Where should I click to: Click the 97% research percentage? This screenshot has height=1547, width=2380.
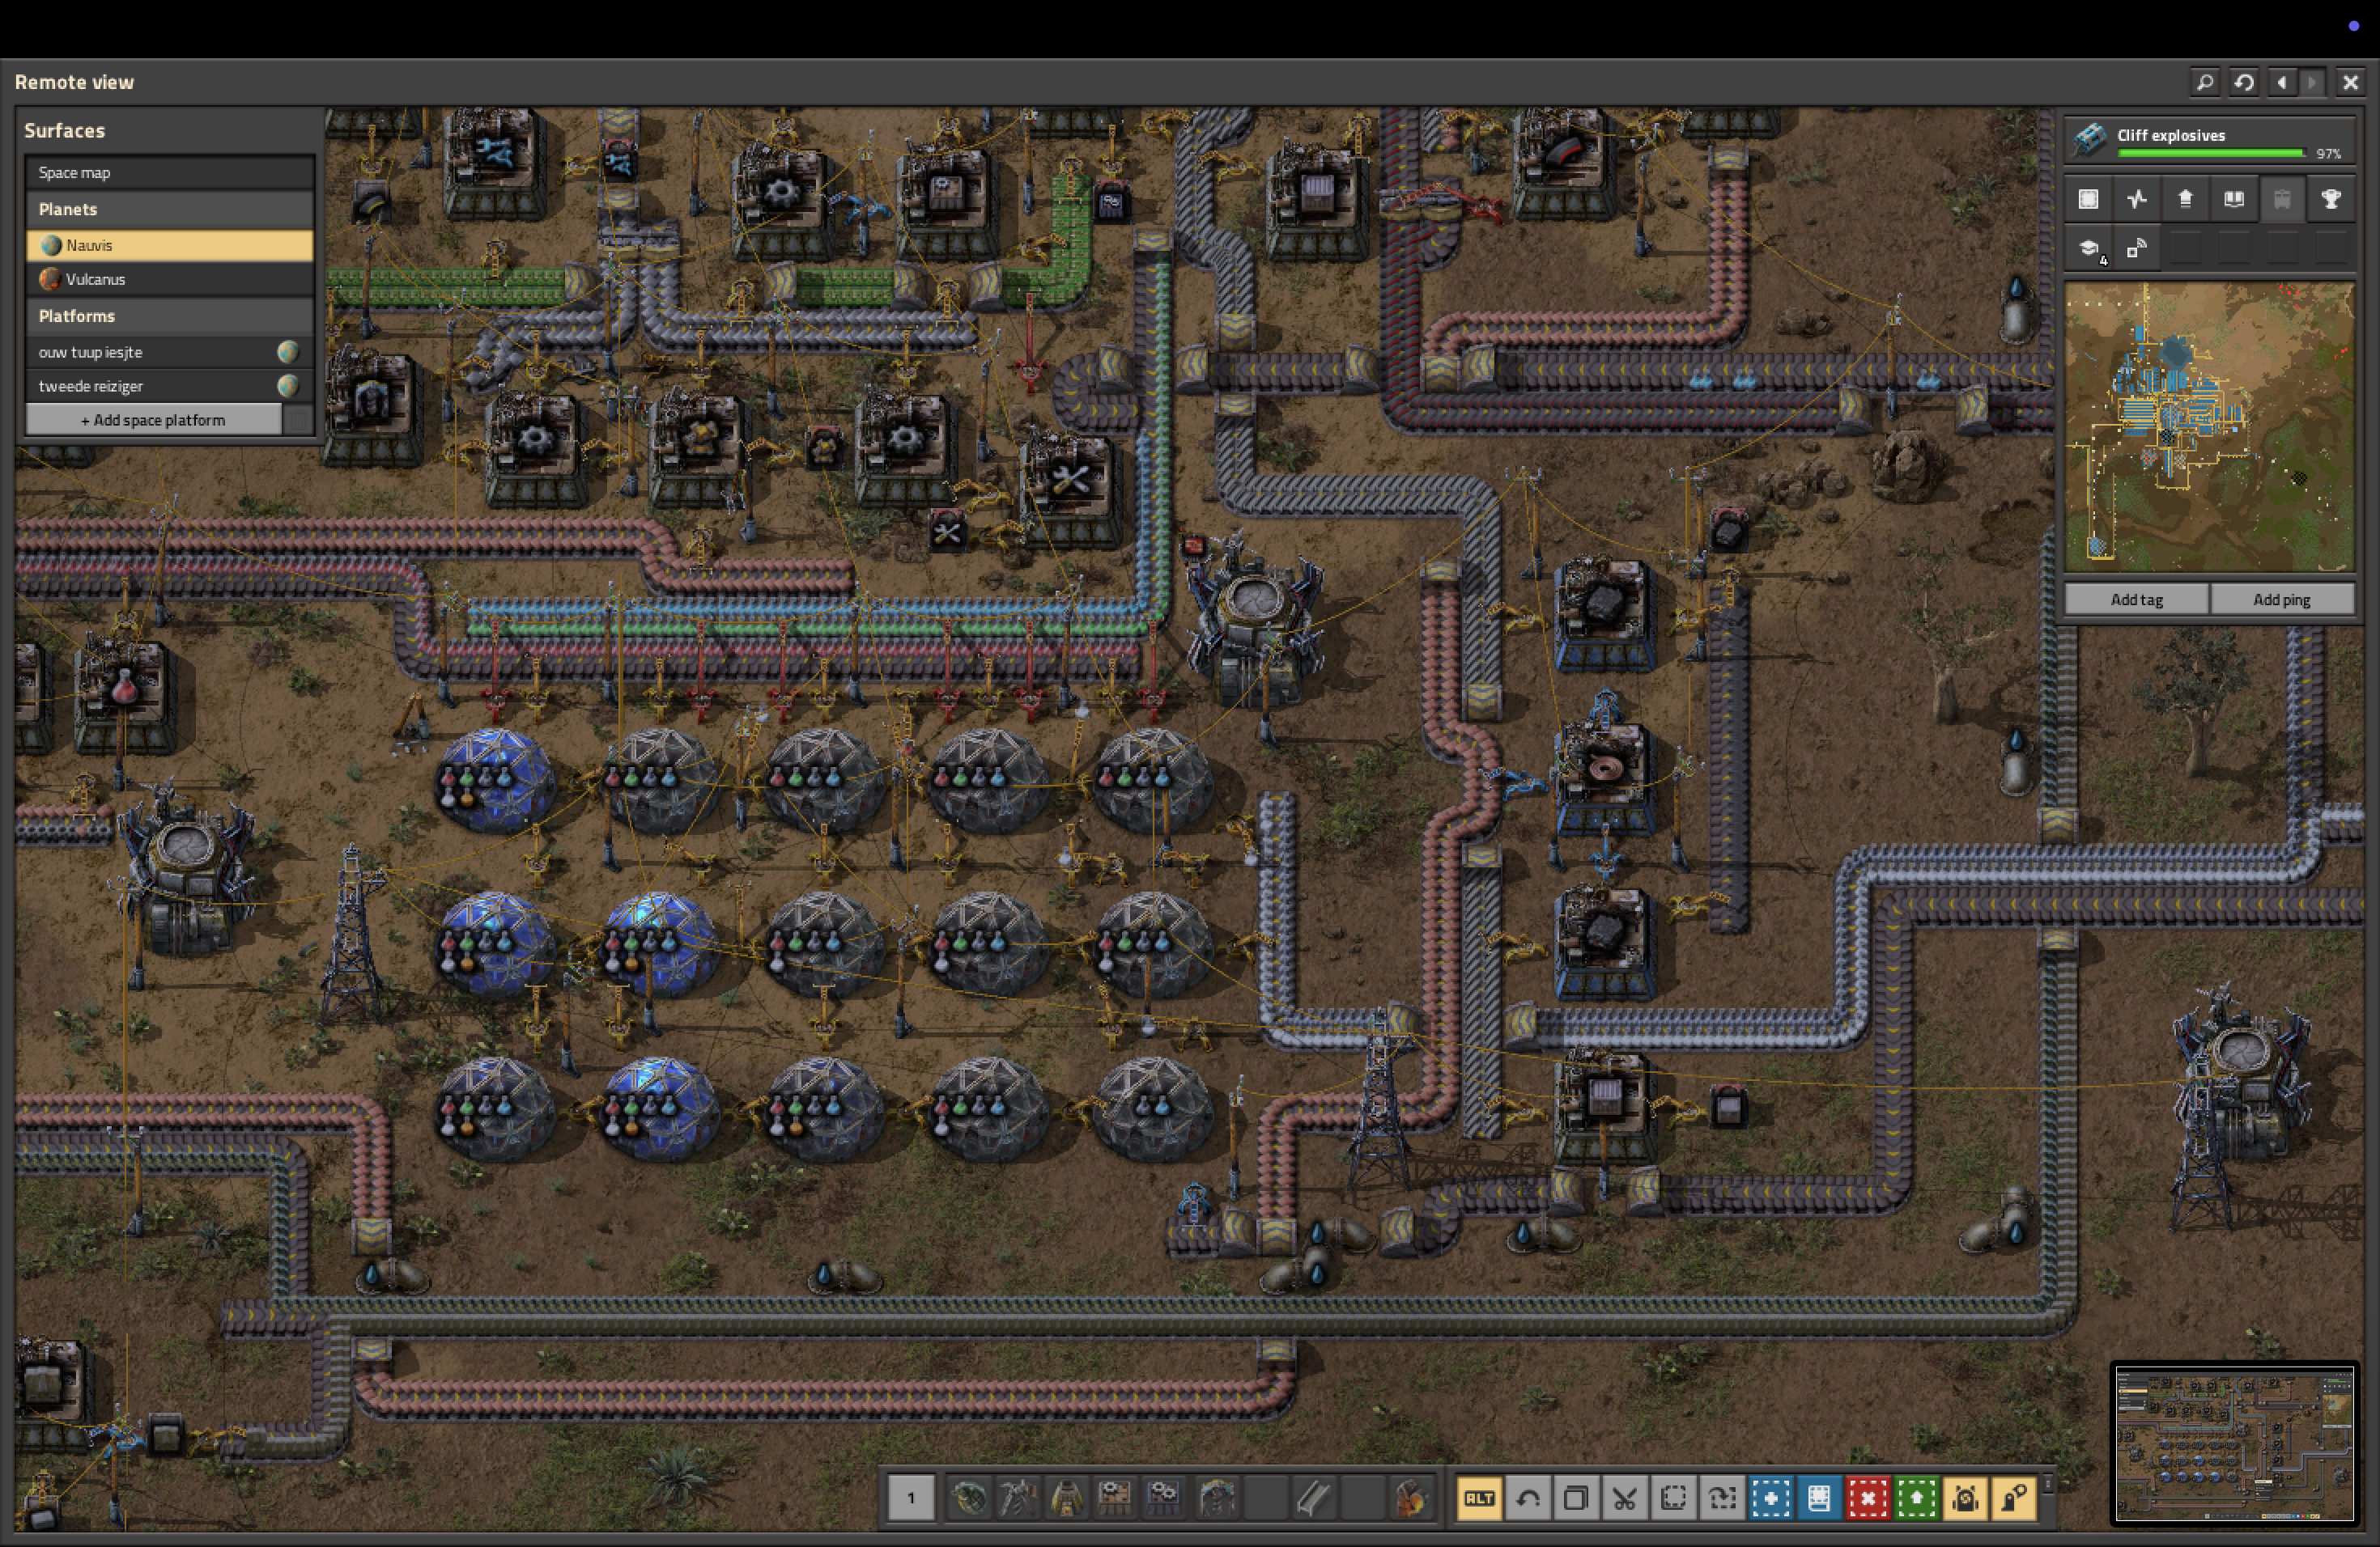pos(2328,154)
